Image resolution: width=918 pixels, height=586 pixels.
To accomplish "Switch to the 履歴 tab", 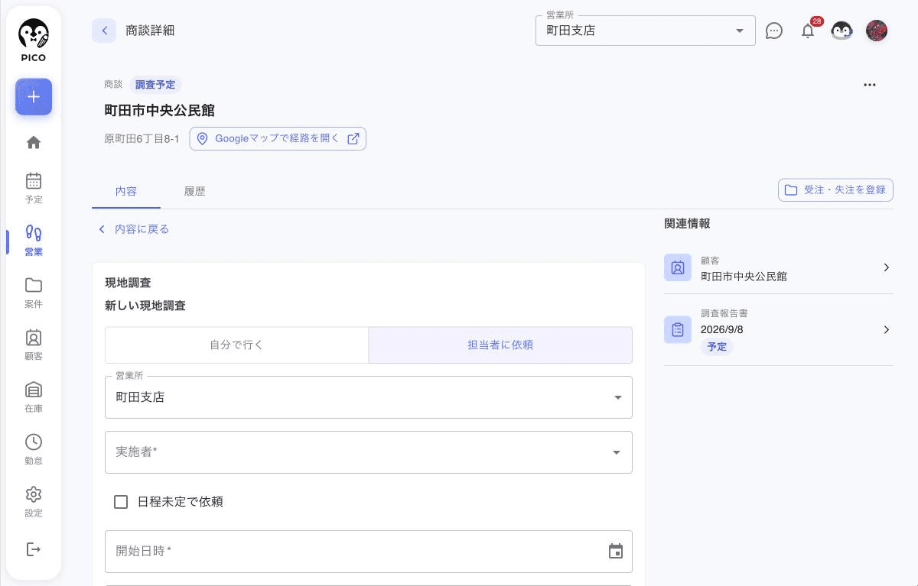I will point(195,191).
